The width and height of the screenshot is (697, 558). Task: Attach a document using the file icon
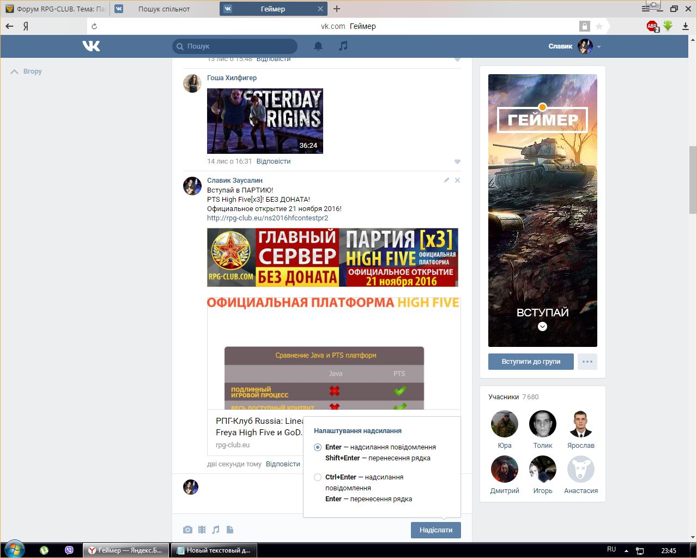[x=230, y=530]
